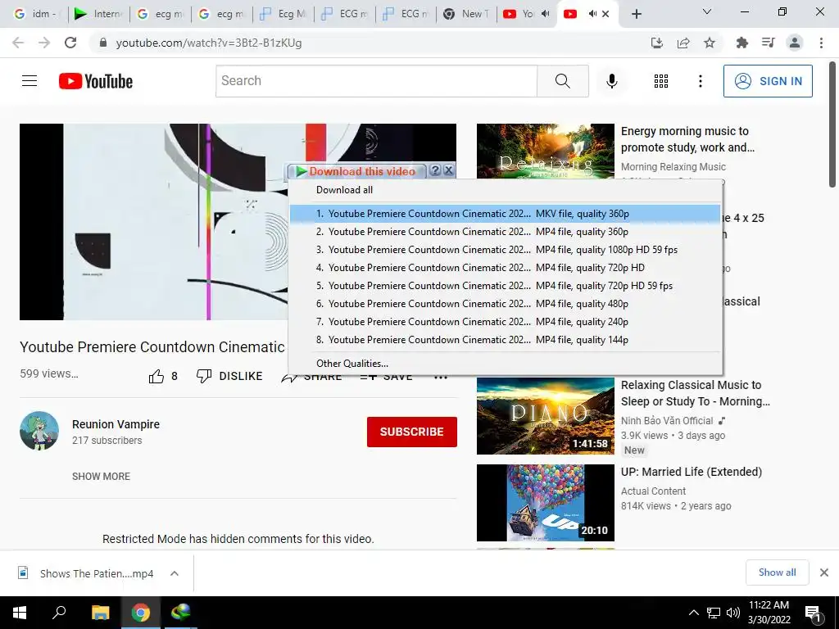The image size is (839, 629).
Task: Click SHOW MORE under channel info
Action: click(101, 476)
